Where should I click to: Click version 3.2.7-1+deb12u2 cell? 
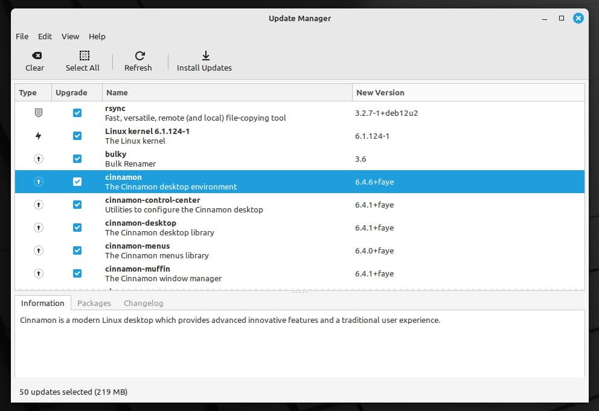pyautogui.click(x=386, y=113)
